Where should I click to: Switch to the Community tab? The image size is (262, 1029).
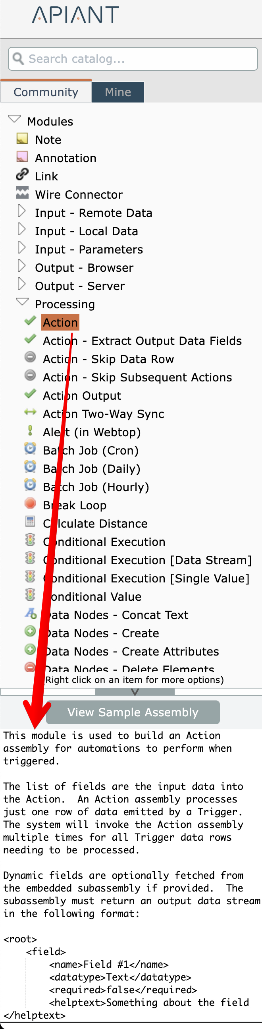46,92
